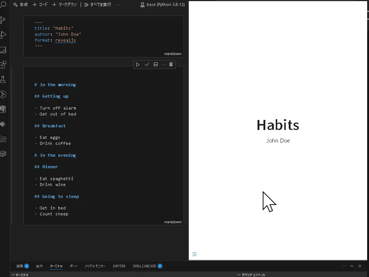
Task: Open the Testing flask view
Action: [3, 79]
